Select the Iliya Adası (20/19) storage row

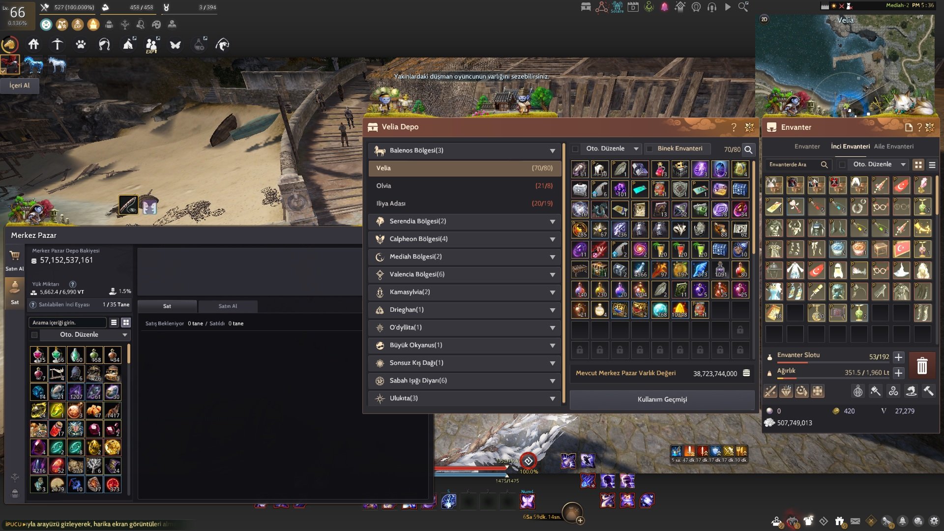464,204
